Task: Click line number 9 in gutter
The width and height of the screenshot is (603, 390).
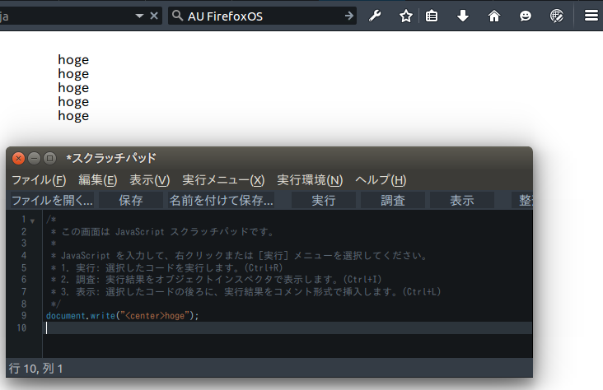Action: click(x=24, y=316)
